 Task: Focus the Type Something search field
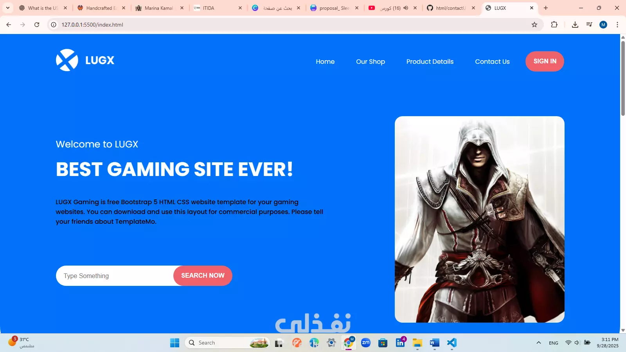[x=115, y=276]
